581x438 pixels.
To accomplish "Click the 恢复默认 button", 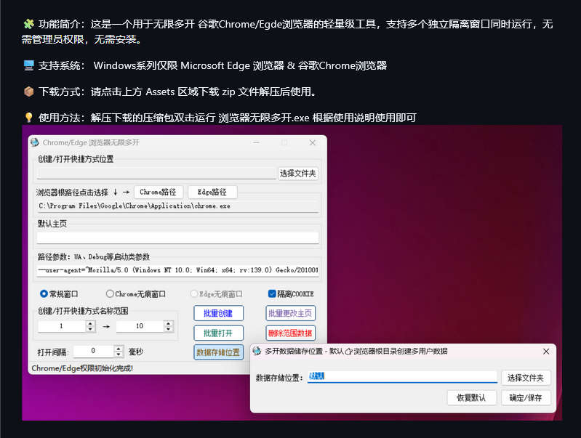I will coord(471,397).
